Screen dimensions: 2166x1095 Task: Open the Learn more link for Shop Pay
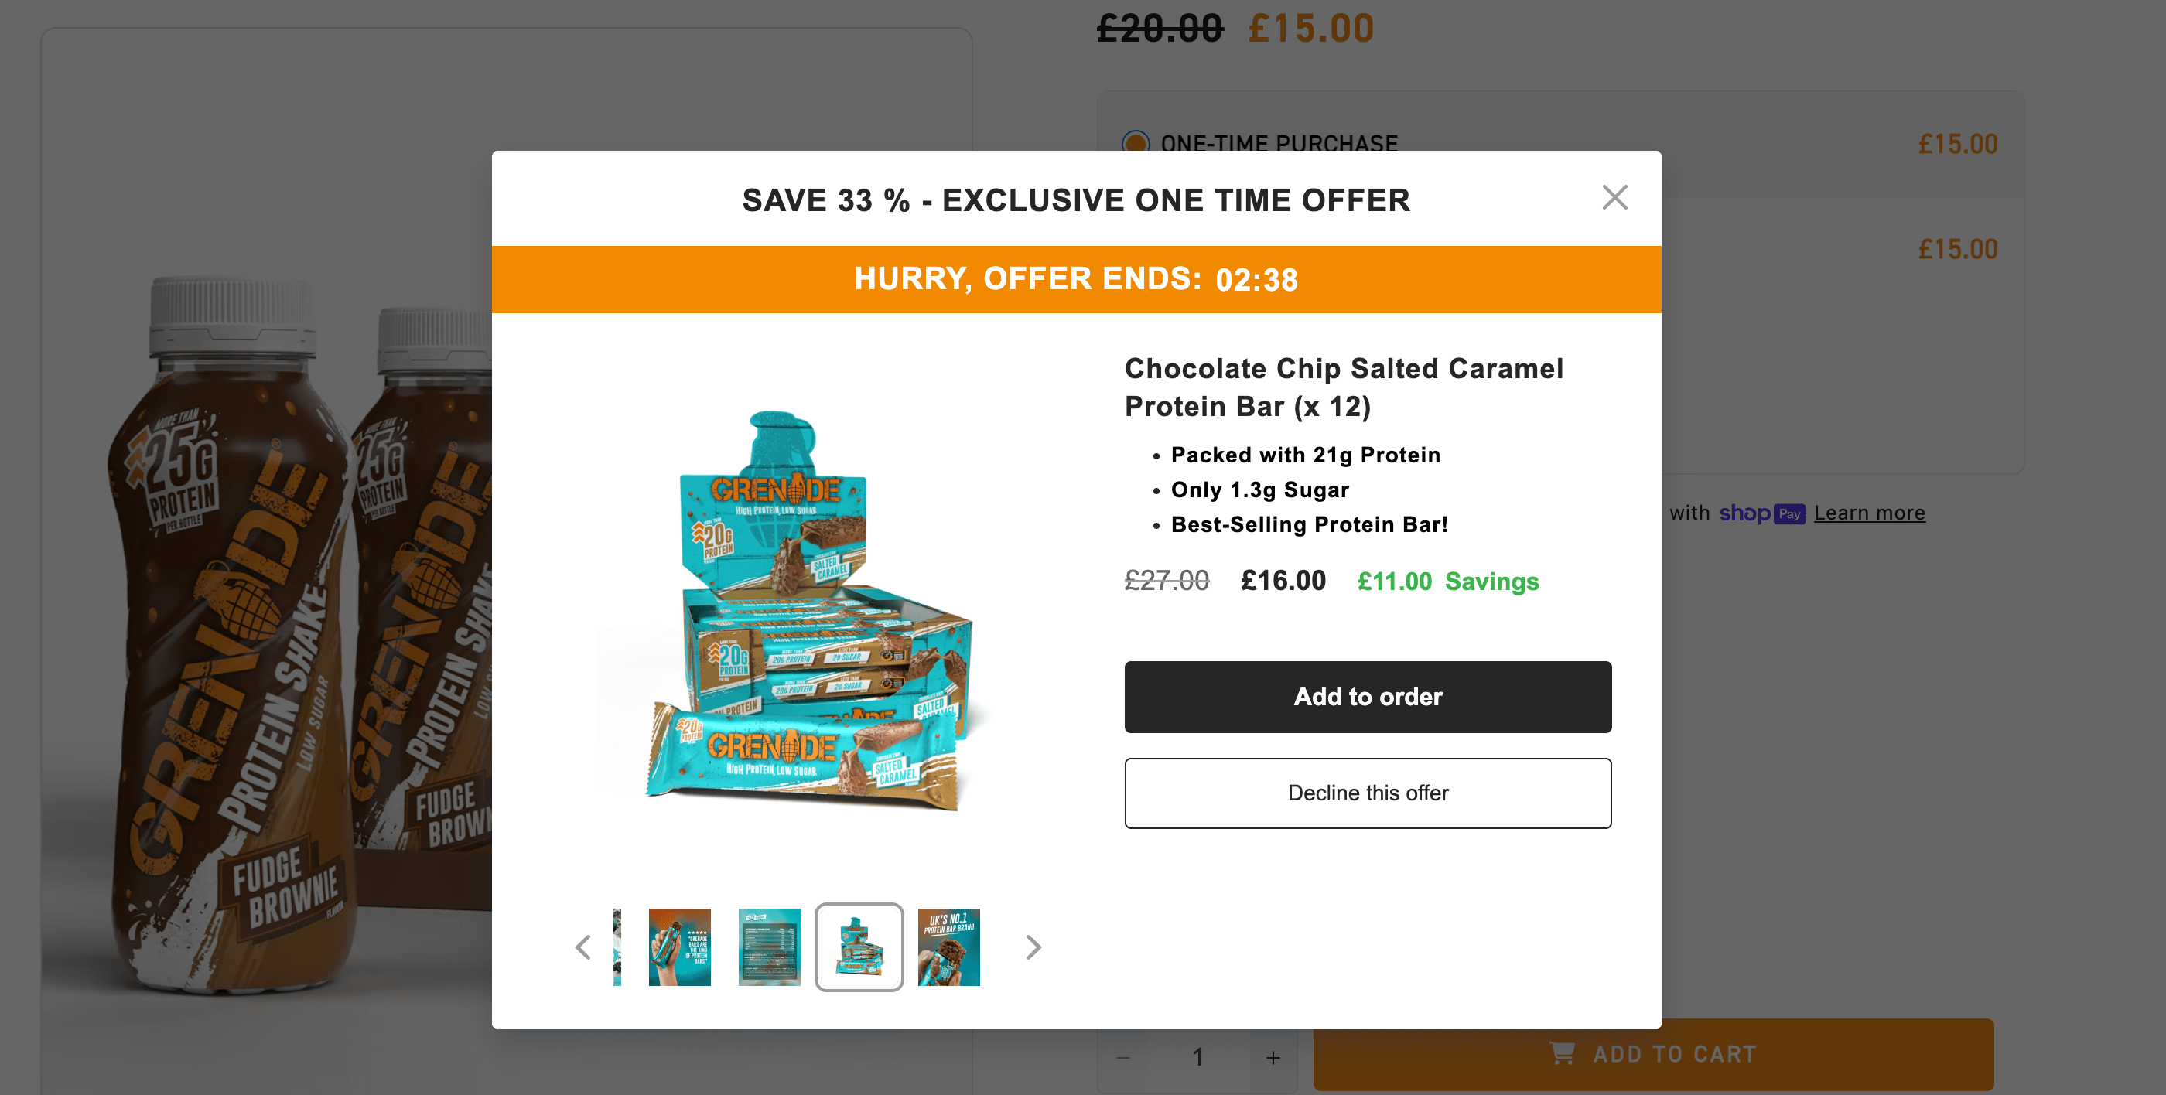click(x=1868, y=513)
